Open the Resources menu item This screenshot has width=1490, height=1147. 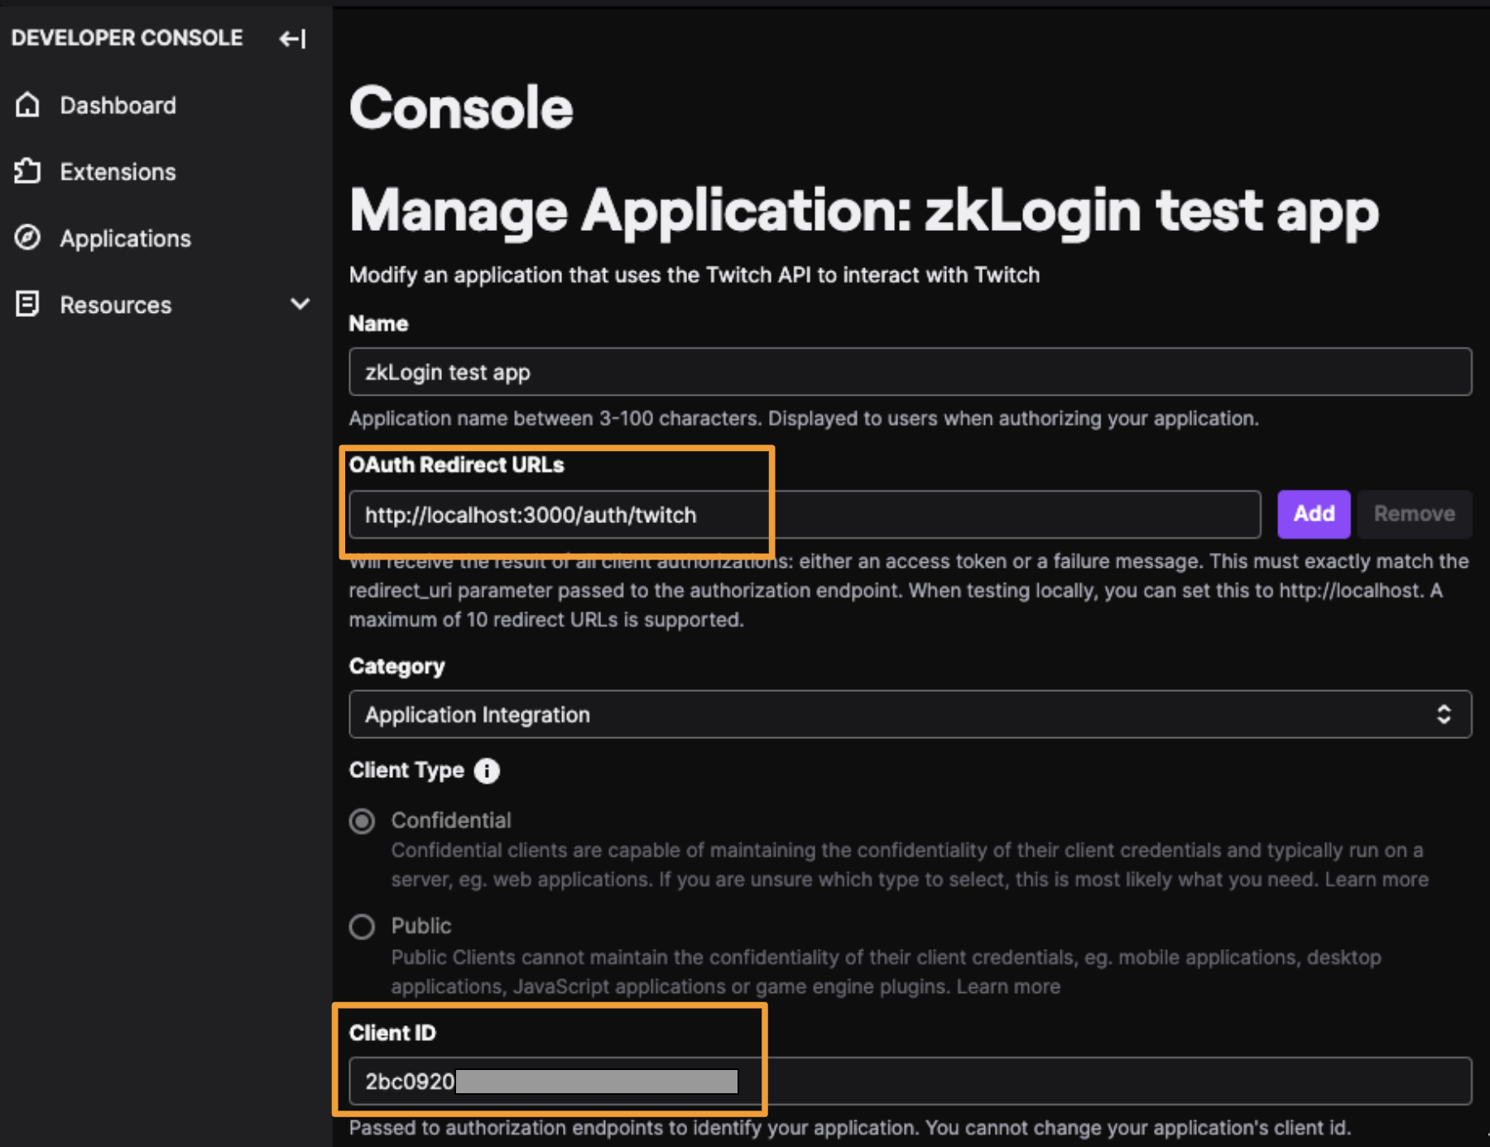tap(115, 305)
